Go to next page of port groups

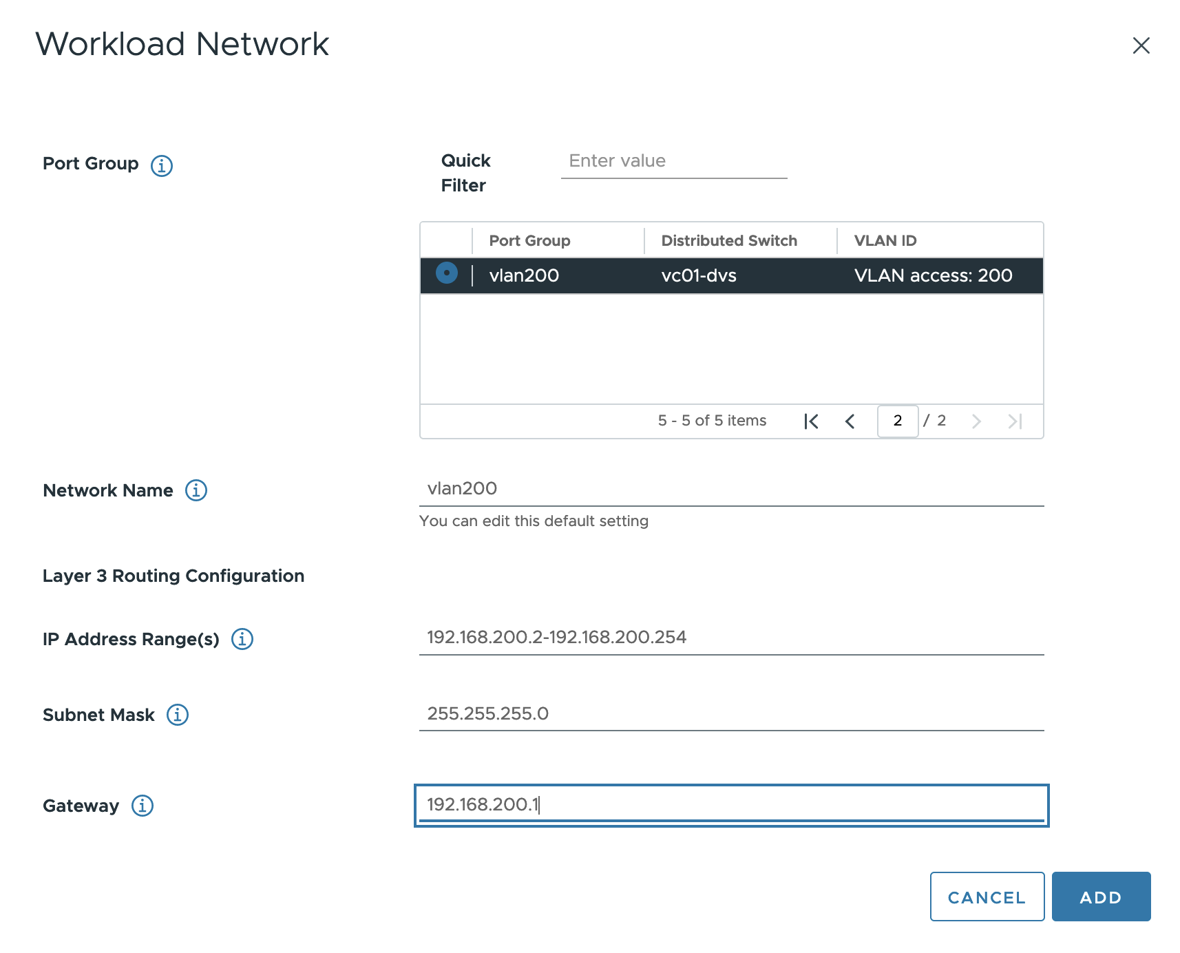click(x=976, y=421)
